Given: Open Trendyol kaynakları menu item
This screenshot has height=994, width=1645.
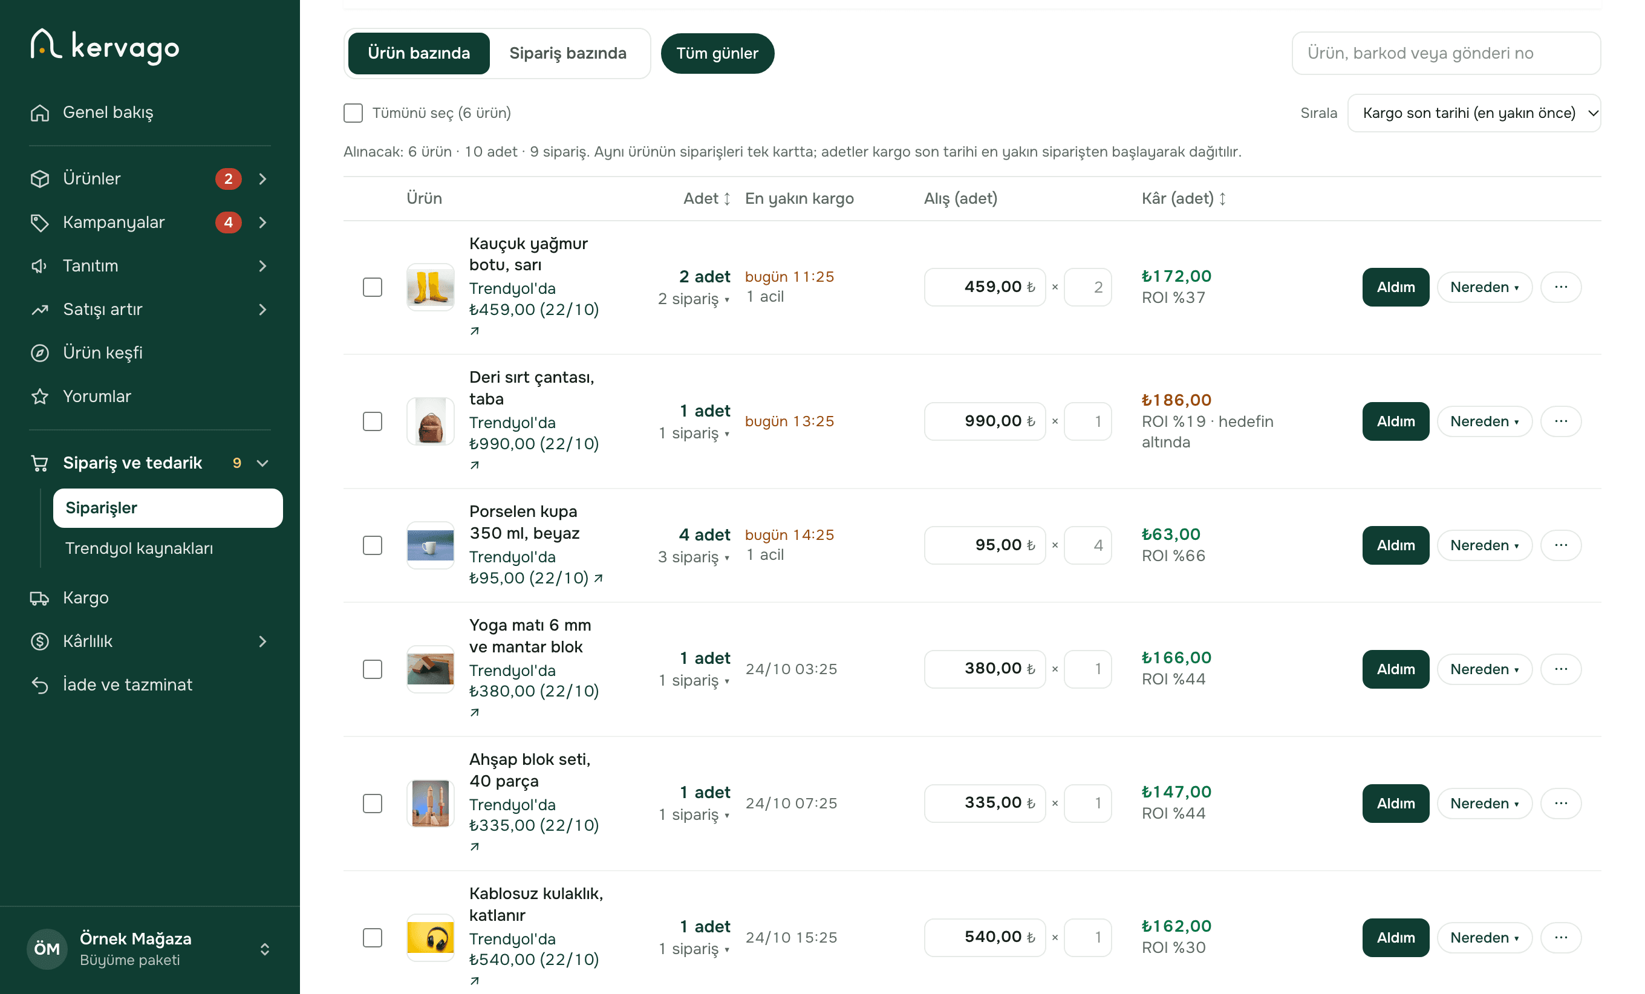Looking at the screenshot, I should 139,548.
